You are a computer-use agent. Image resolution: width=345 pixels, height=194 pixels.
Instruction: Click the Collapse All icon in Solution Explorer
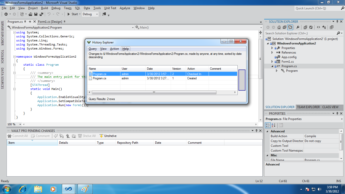[x=305, y=27]
